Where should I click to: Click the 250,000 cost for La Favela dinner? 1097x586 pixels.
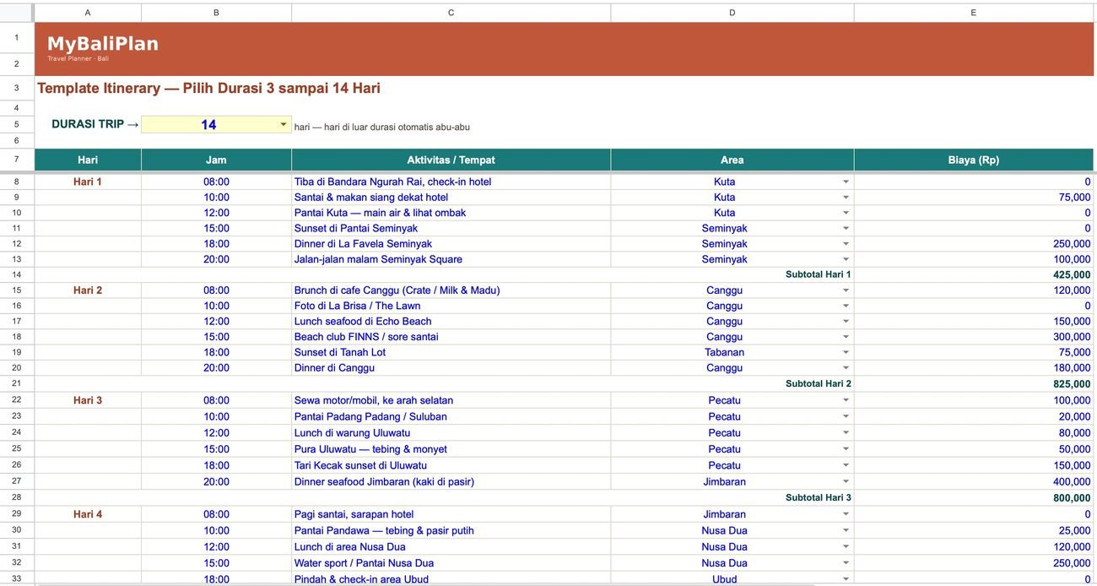(x=1072, y=243)
